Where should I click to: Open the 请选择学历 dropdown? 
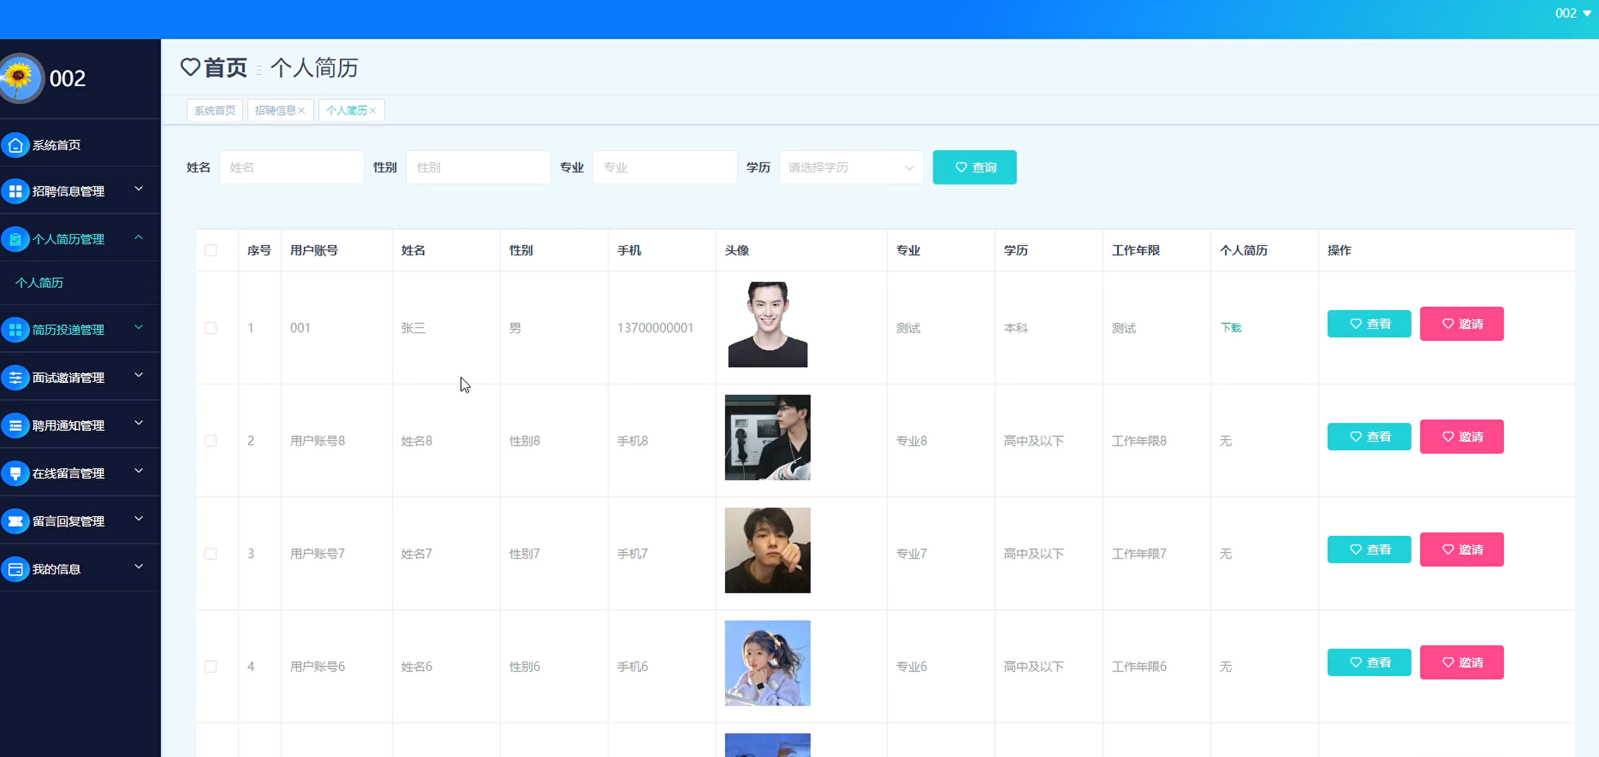851,167
